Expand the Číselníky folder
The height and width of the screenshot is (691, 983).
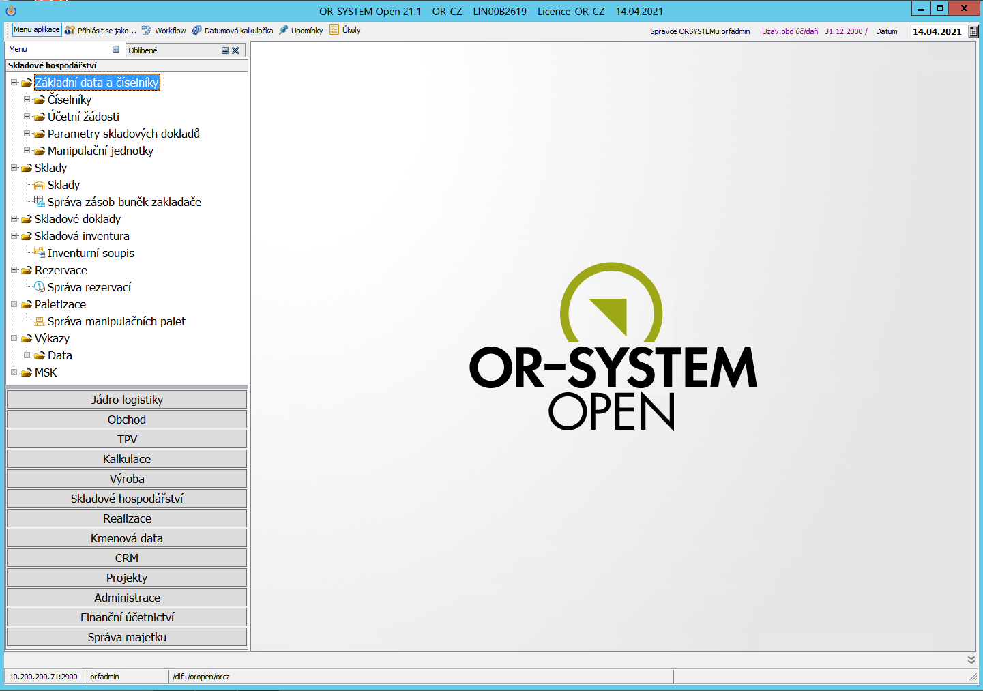pyautogui.click(x=27, y=100)
